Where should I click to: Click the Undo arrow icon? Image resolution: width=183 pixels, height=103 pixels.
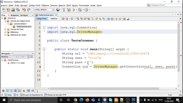click(24, 10)
